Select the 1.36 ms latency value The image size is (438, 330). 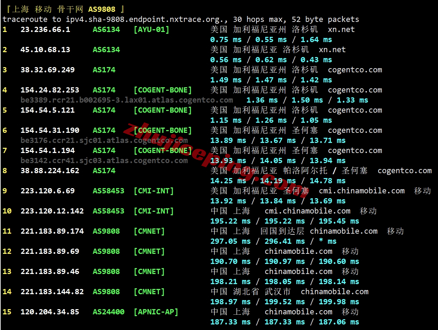click(x=262, y=100)
